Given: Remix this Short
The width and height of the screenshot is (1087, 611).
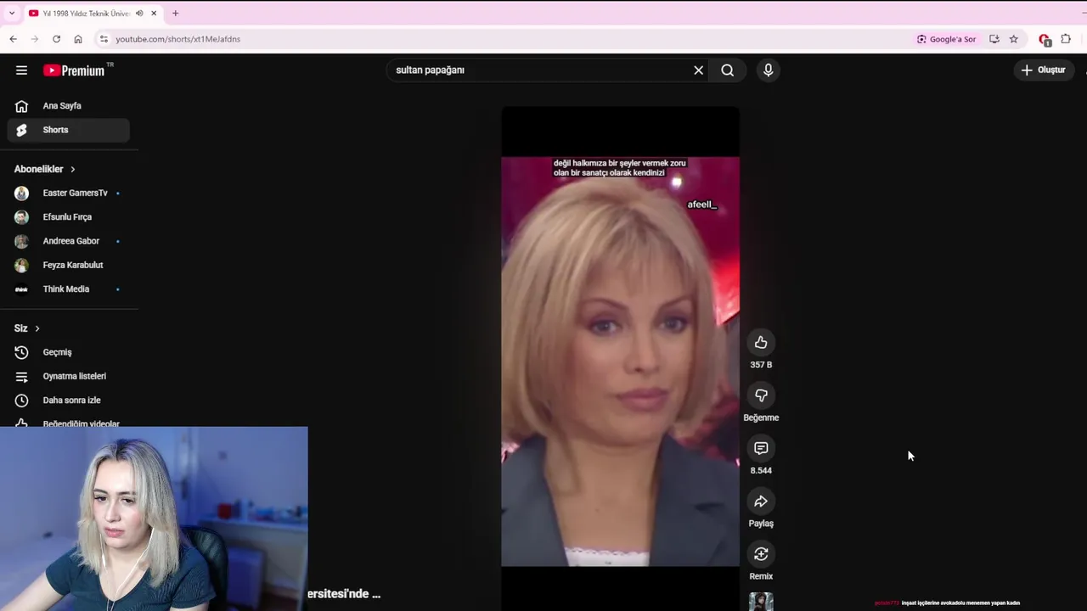Looking at the screenshot, I should point(761,554).
